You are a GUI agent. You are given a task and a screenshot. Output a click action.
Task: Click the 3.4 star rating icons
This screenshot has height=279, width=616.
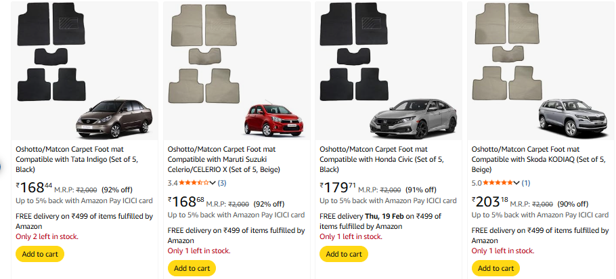[x=194, y=183]
